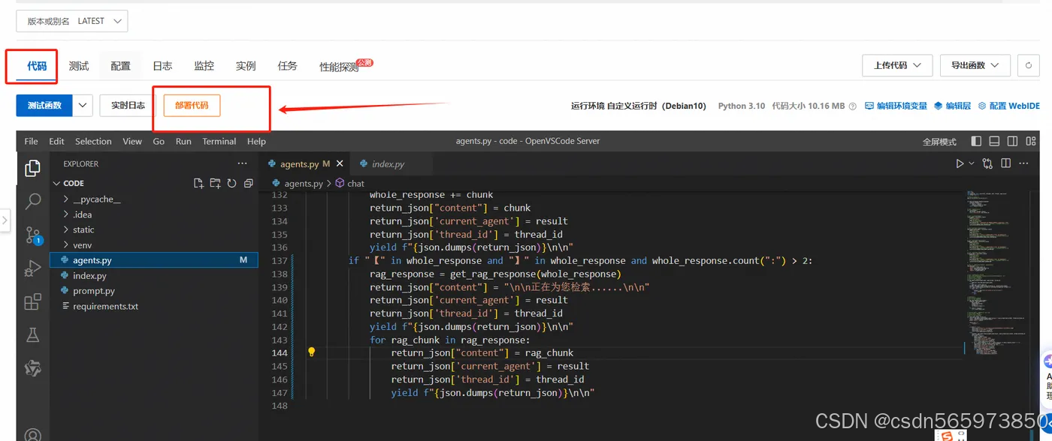The width and height of the screenshot is (1052, 441).
Task: Open the 导出函数 dropdown
Action: (975, 65)
